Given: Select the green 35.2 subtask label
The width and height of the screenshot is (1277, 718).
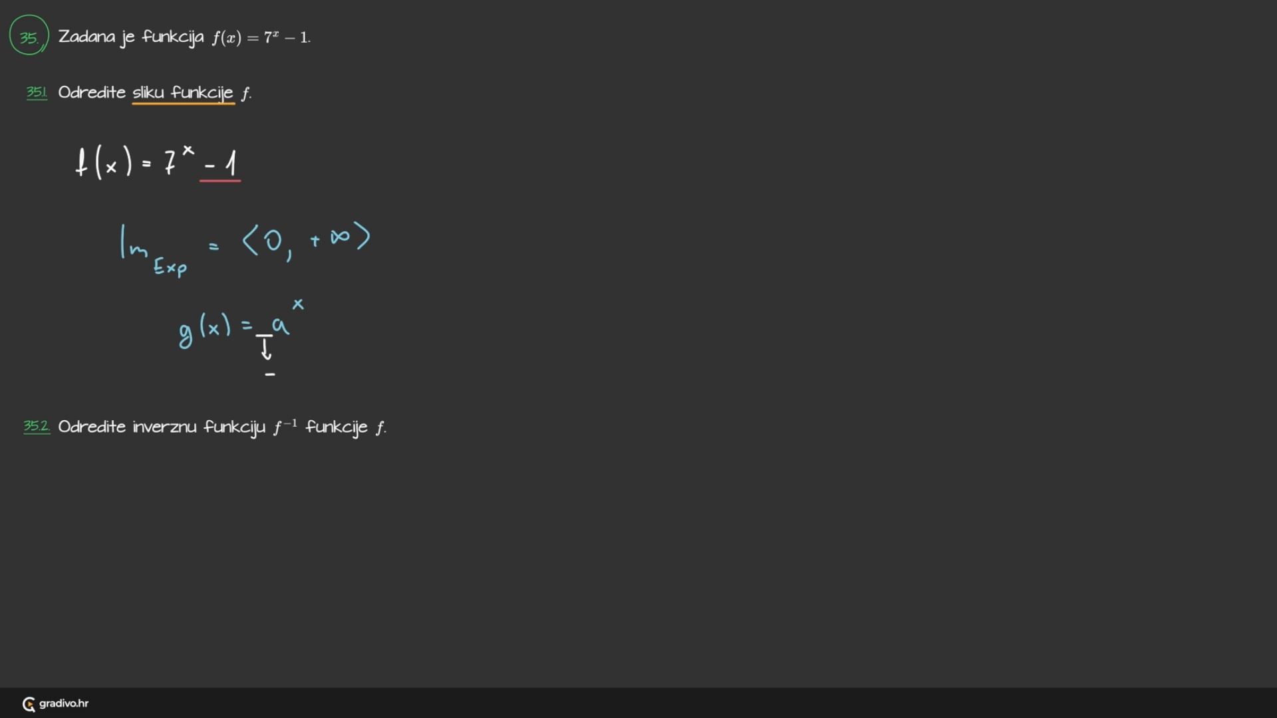Looking at the screenshot, I should pos(37,426).
